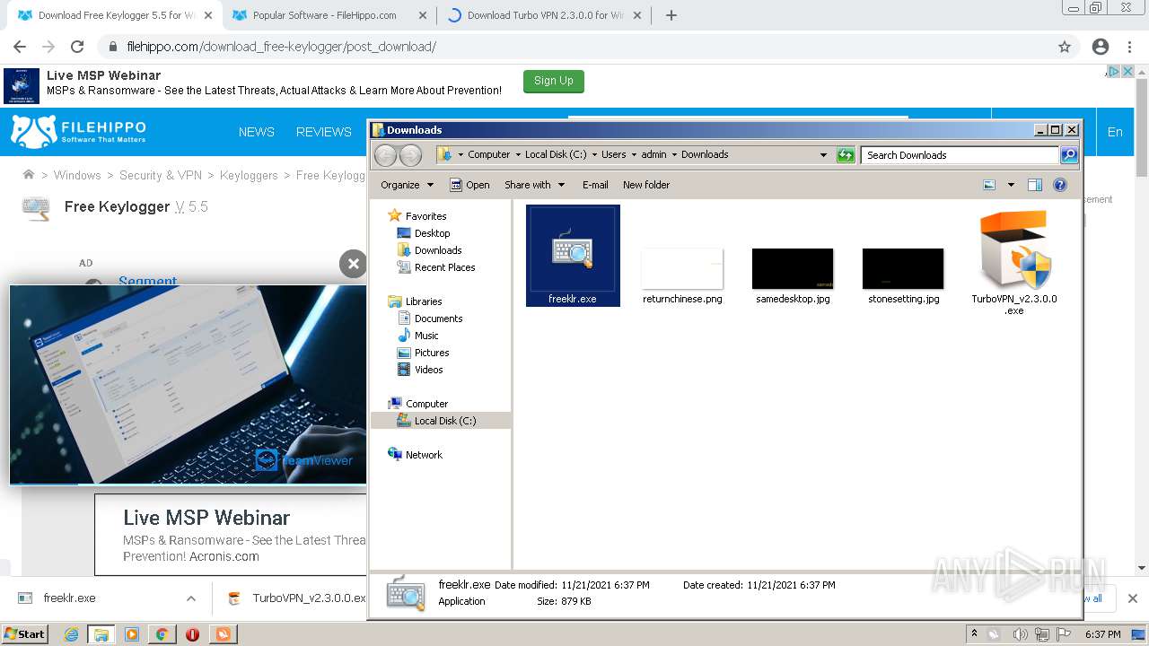Click Local Disk (C:) in address breadcrumb
Screen dimensions: 1149x646
click(556, 154)
